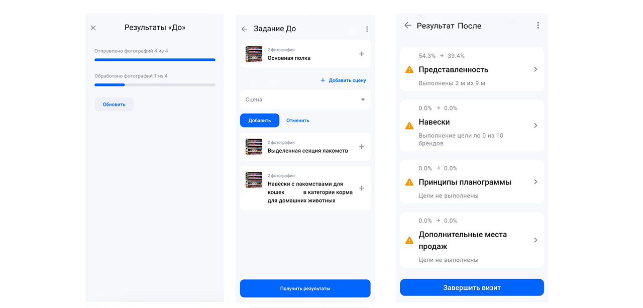Click warning icon next to Представленность
Screen dimensions: 643x308
(x=409, y=69)
